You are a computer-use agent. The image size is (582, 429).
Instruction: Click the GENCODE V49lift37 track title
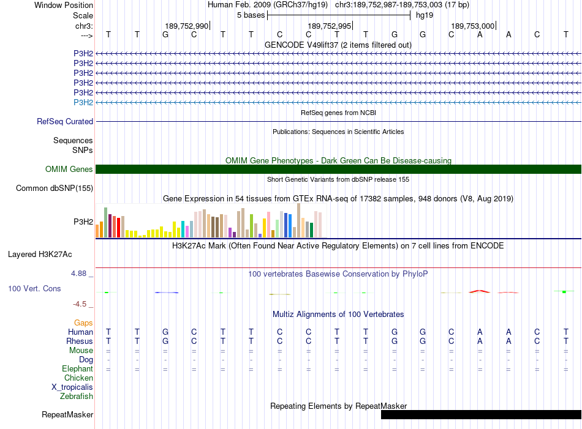338,45
